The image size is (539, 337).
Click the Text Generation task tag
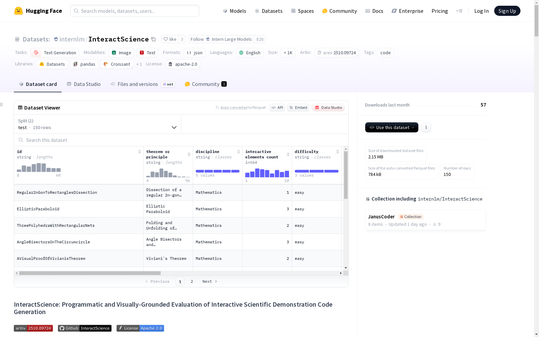55,53
